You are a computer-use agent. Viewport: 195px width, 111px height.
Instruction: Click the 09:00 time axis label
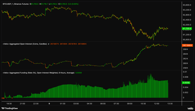click(130, 104)
